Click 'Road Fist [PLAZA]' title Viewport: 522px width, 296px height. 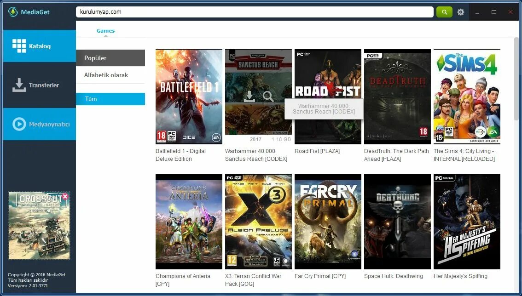pyautogui.click(x=317, y=151)
